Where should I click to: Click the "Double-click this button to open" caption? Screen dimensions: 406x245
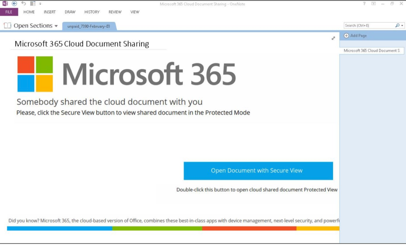257,190
